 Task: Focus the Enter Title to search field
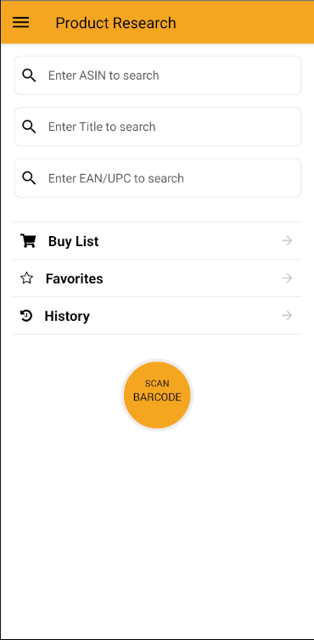[158, 127]
